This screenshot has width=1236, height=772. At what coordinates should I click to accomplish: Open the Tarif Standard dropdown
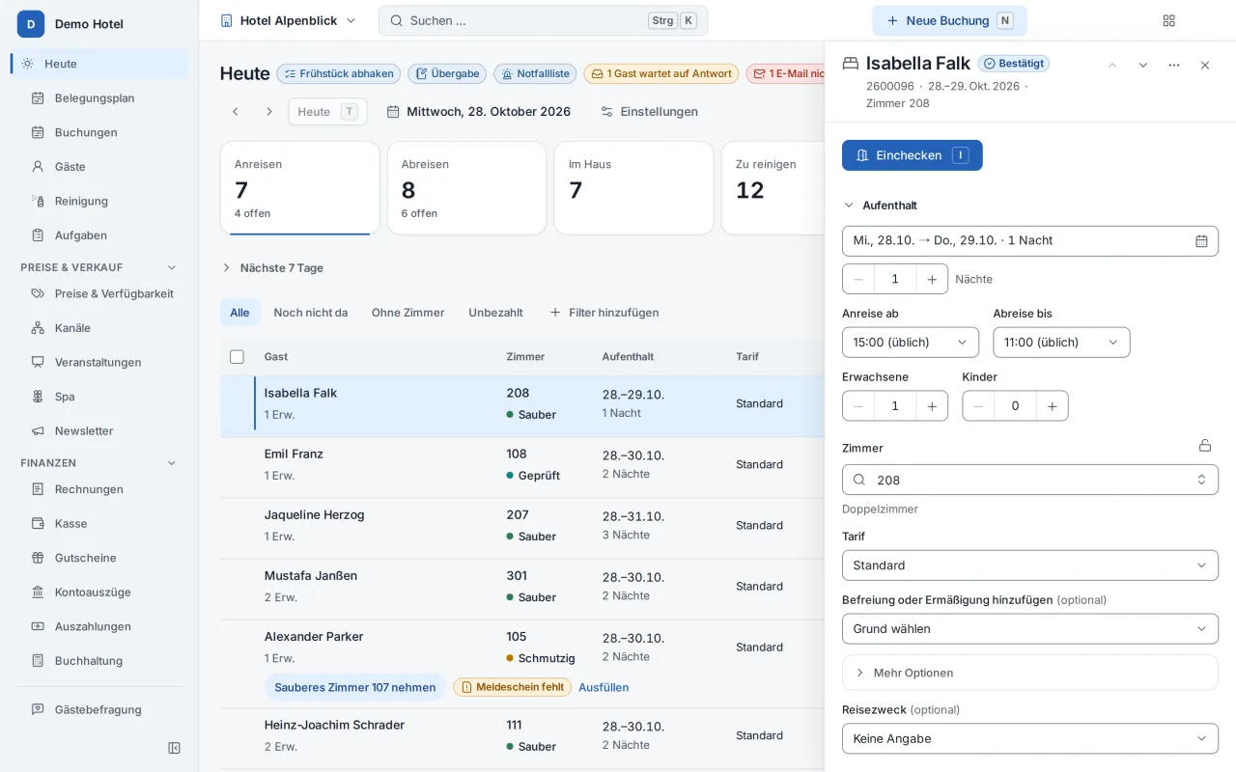1030,565
